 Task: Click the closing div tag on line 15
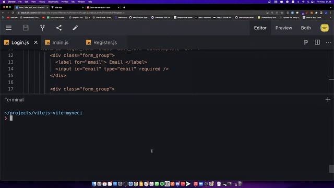coord(58,76)
